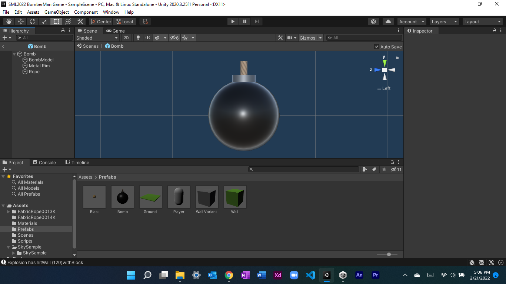506x284 pixels.
Task: Select the Rotate tool
Action: click(33, 21)
